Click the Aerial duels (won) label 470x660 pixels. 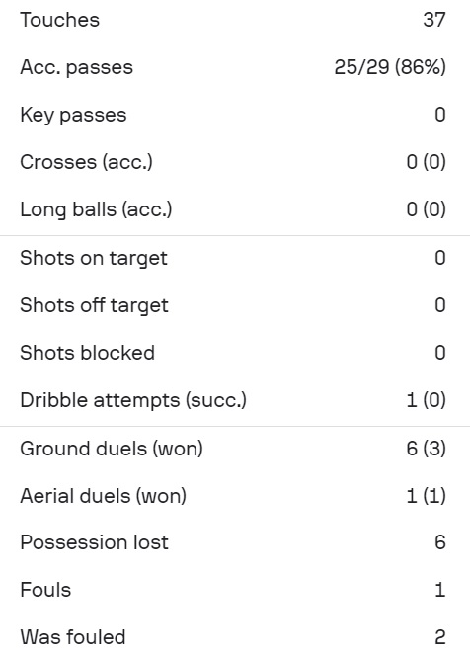click(x=103, y=496)
